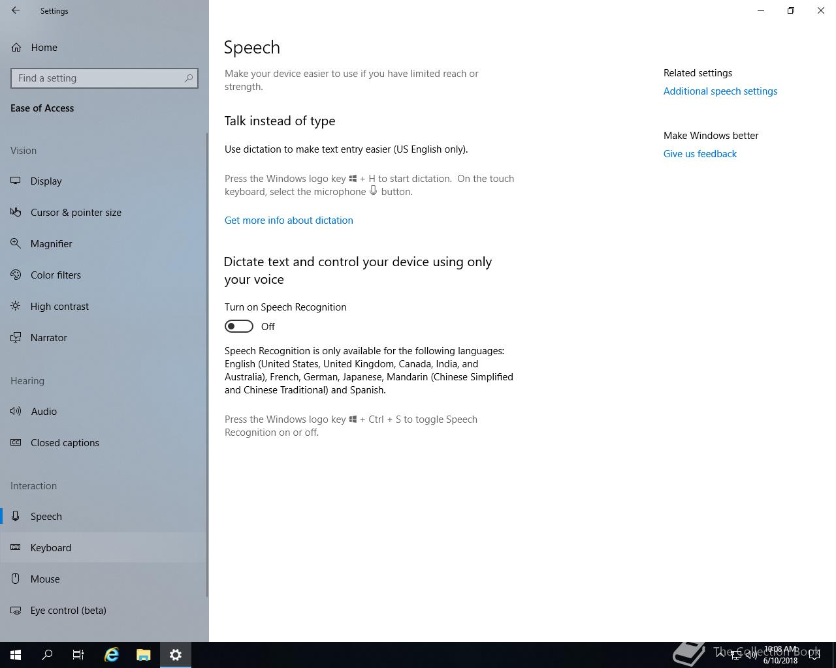Image resolution: width=836 pixels, height=668 pixels.
Task: Open the Action Center notifications
Action: [x=814, y=655]
